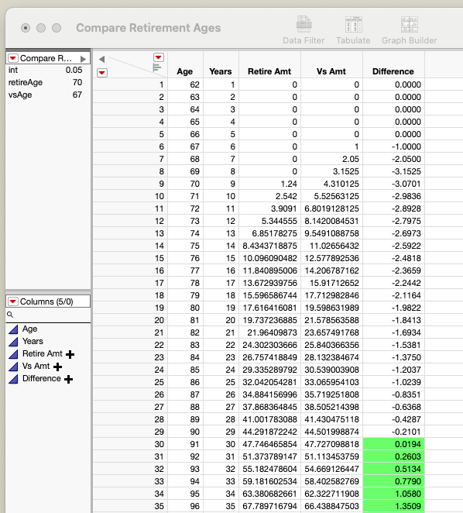Click the continuous type icon for Retire Amt

(13, 354)
